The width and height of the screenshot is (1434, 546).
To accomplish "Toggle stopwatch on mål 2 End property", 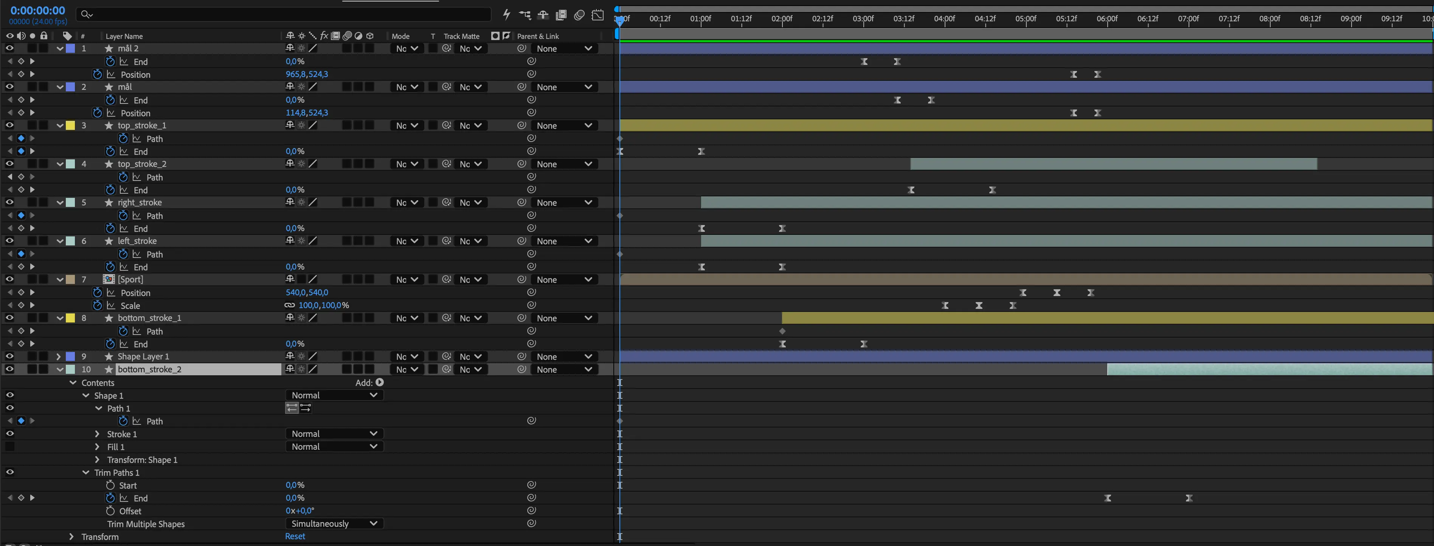I will (x=110, y=61).
